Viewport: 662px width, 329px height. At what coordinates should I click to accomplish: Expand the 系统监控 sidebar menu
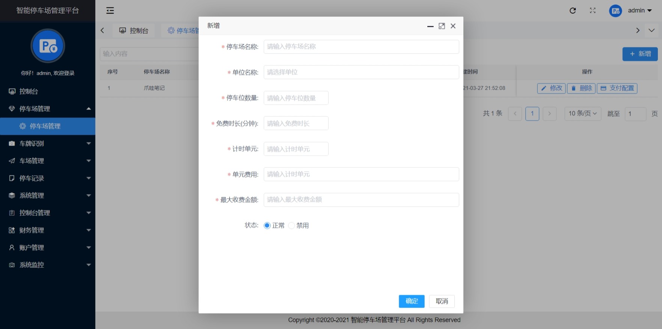pyautogui.click(x=89, y=265)
